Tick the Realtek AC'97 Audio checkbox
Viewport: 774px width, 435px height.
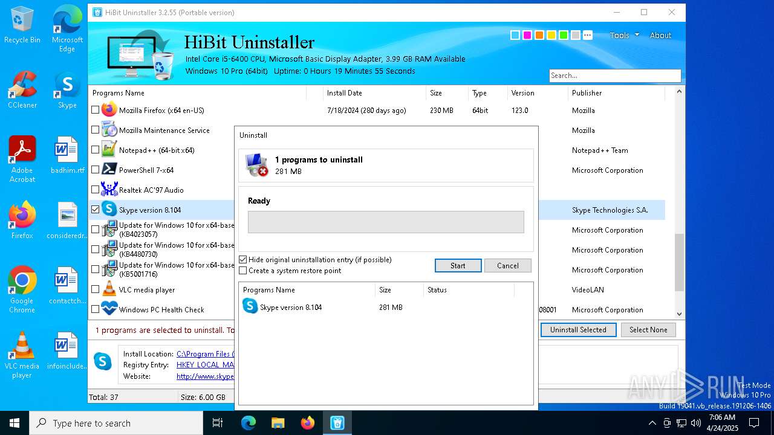click(95, 190)
